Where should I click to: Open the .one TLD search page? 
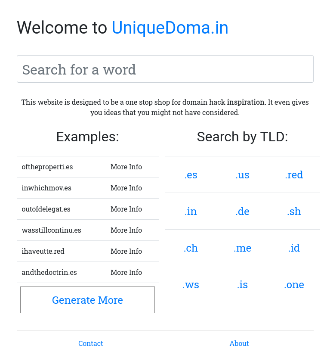[294, 285]
